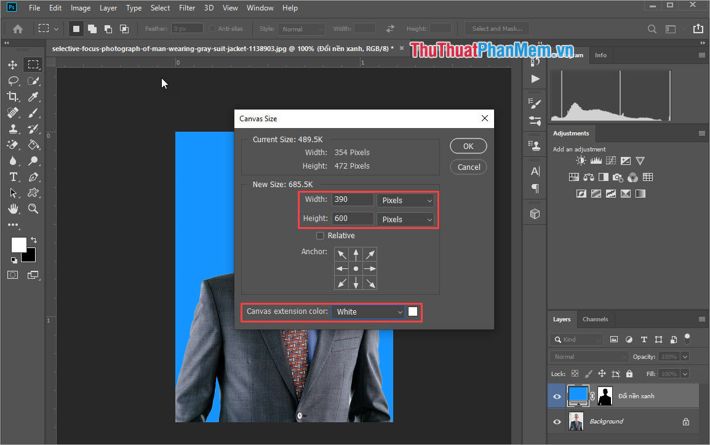Click the canvas extension color swatch

point(412,311)
